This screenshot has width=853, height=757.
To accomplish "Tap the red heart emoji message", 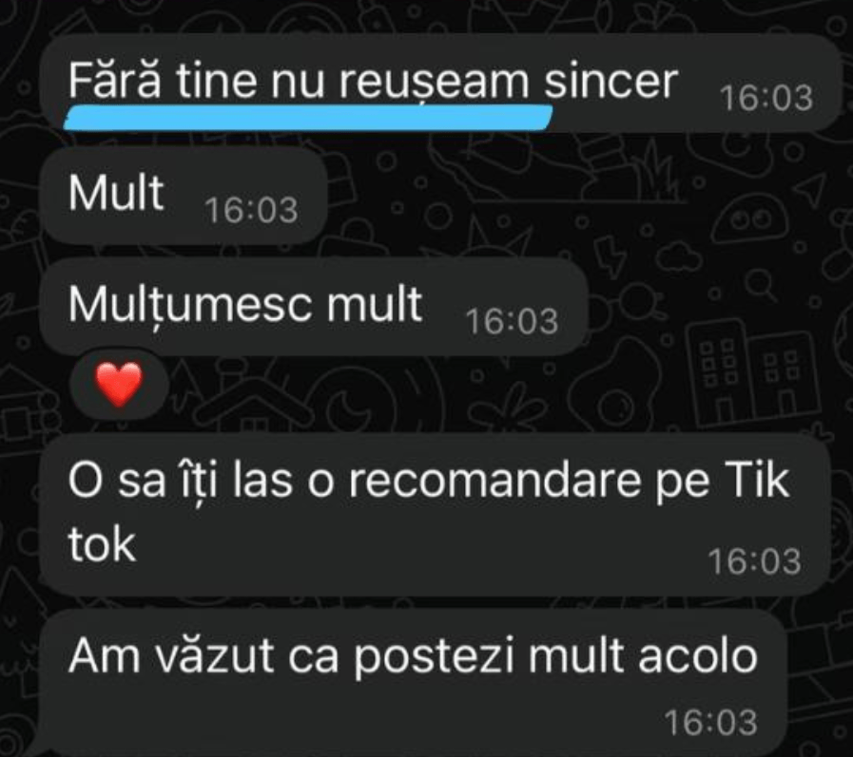I will (x=119, y=385).
